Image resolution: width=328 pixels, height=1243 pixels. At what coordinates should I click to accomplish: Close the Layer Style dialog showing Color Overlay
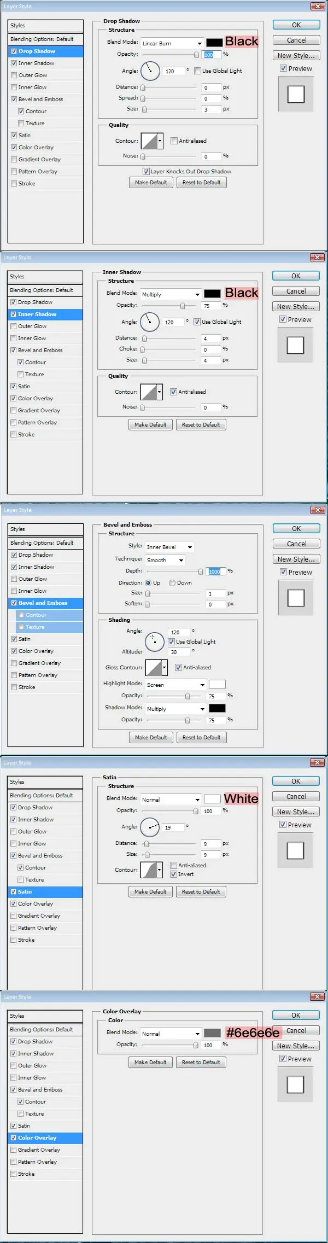coord(317,996)
